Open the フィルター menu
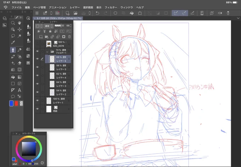Image resolution: width=241 pixels, height=167 pixels. pos(111,7)
